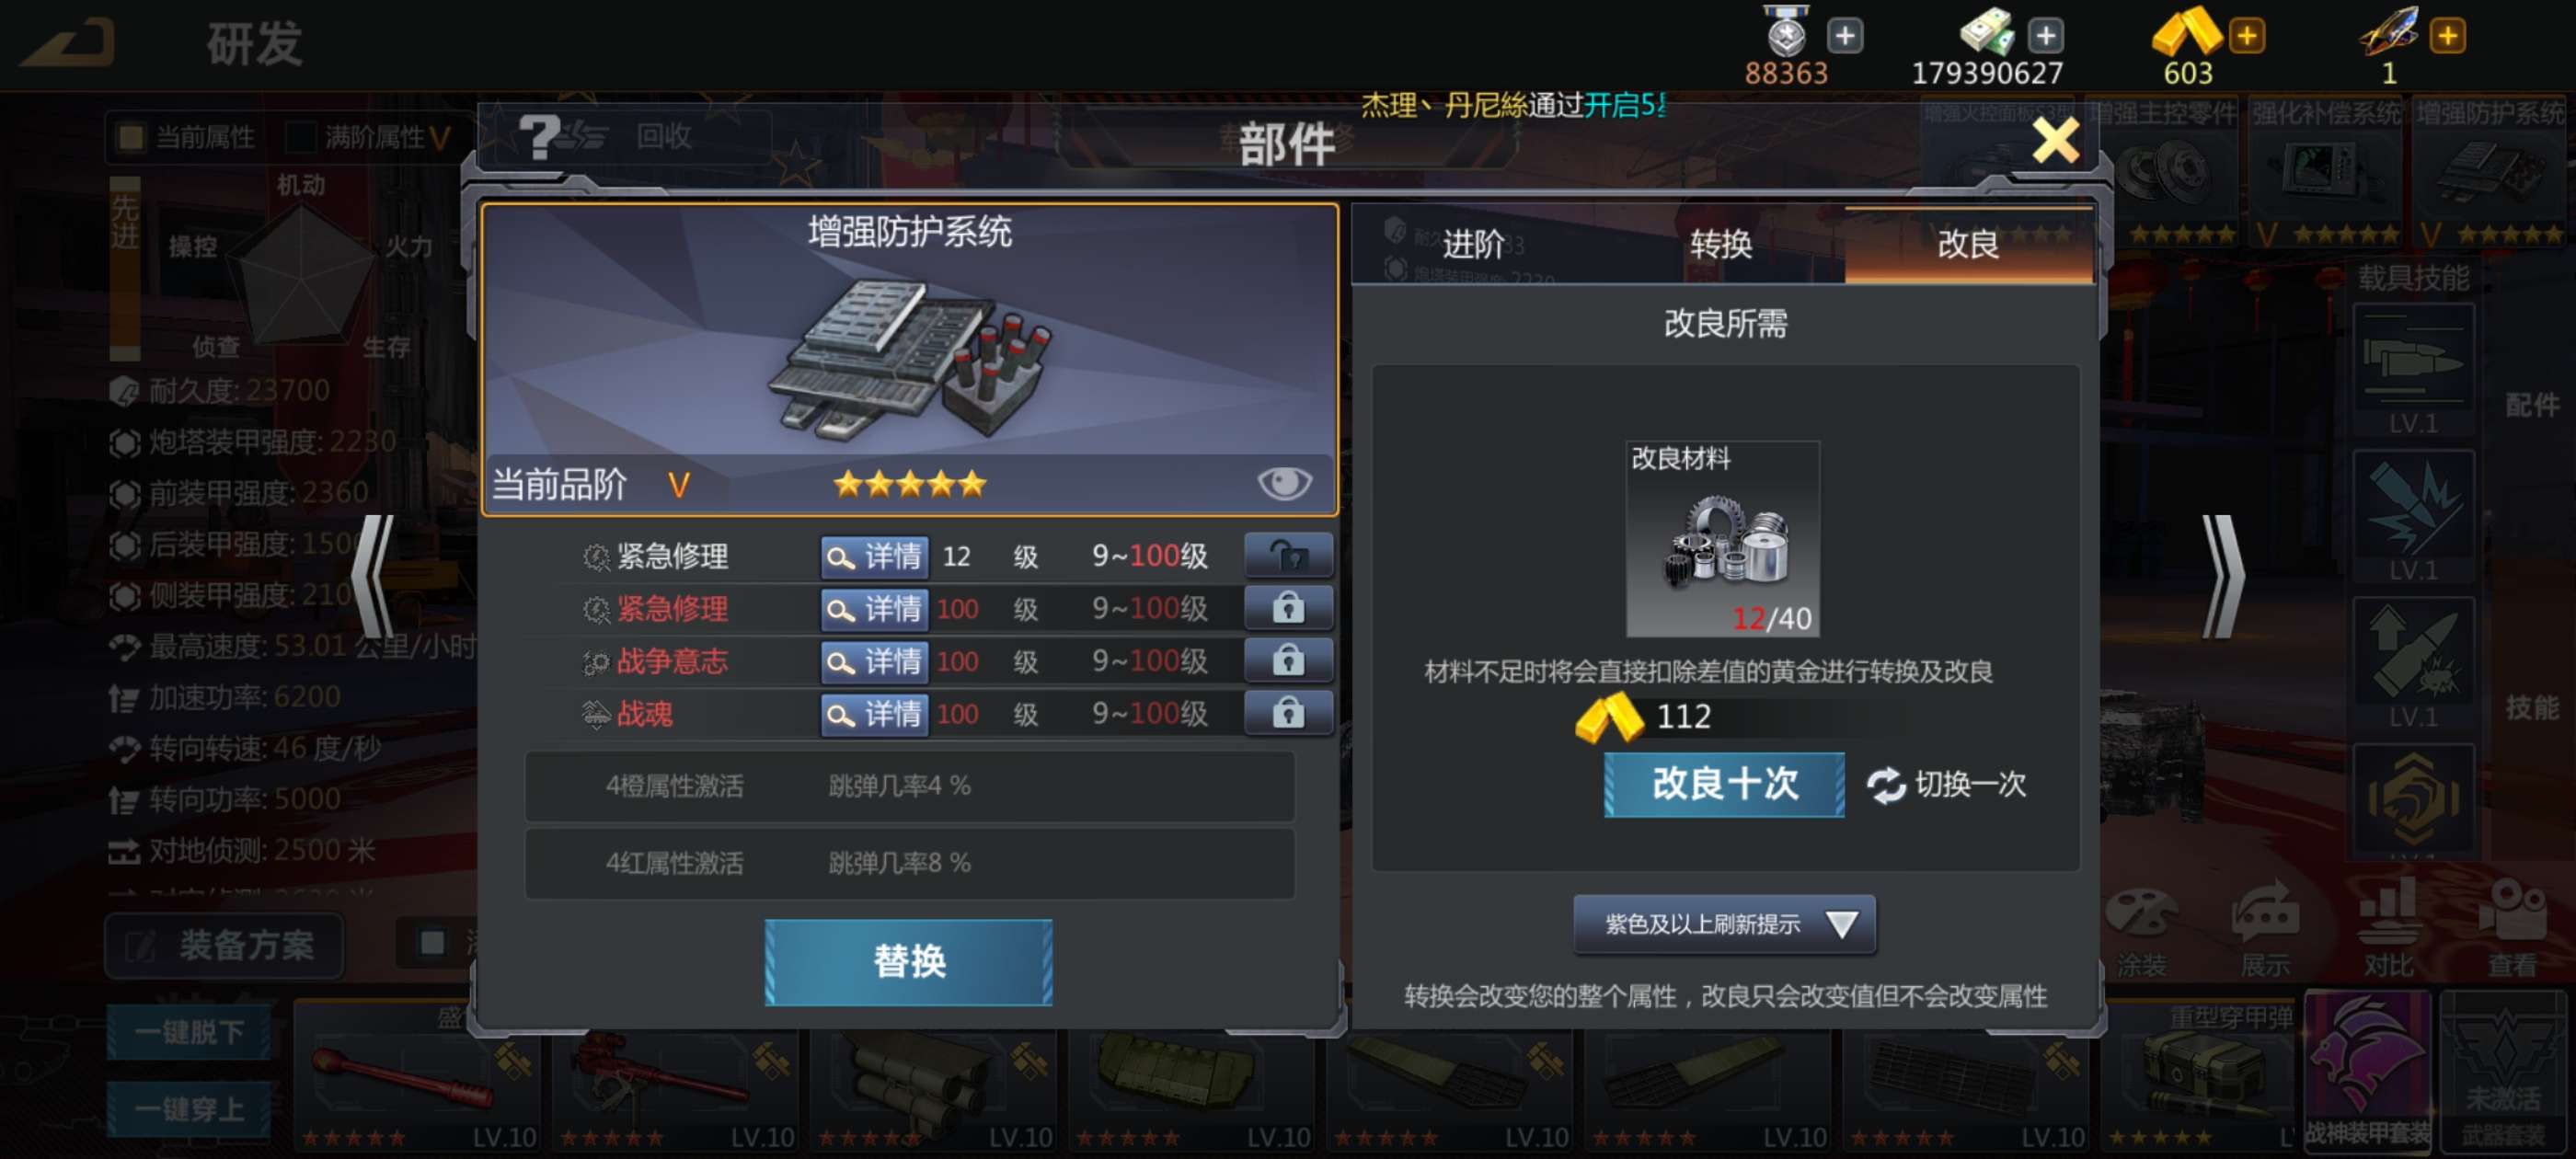Open 详情 magnifier for 战魂 attribute

tap(875, 714)
